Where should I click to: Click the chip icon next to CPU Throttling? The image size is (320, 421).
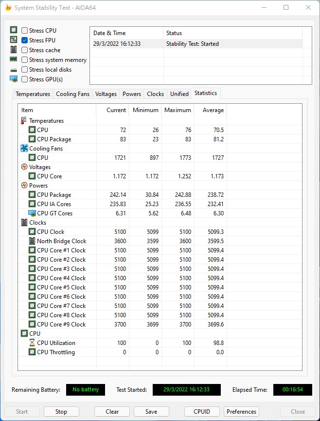pos(32,352)
